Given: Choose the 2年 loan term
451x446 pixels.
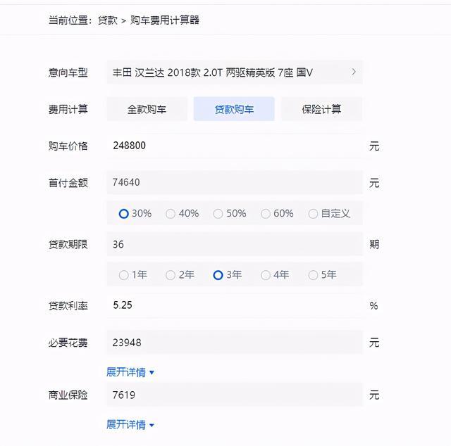Looking at the screenshot, I should point(180,275).
